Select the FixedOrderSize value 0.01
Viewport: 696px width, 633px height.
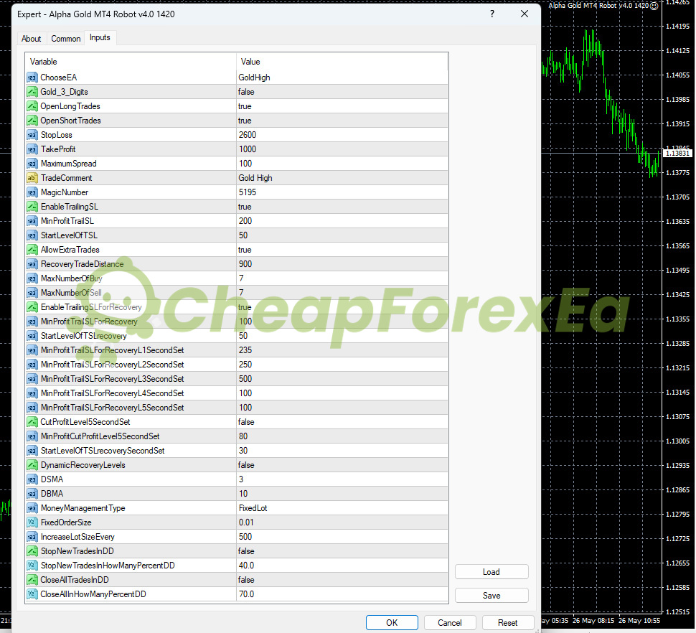(246, 522)
